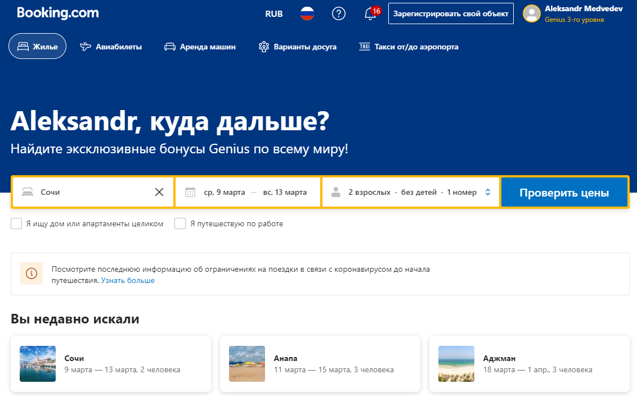Open Анапа recent search thumbnail
The image size is (637, 402).
(247, 363)
